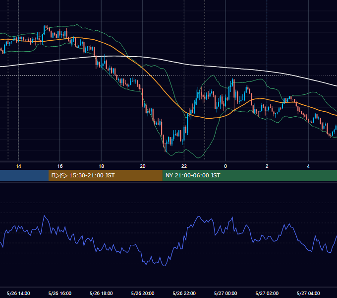Click the 5/27 02:00 time axis label
Screen dimensions: 337x298
(x=267, y=293)
